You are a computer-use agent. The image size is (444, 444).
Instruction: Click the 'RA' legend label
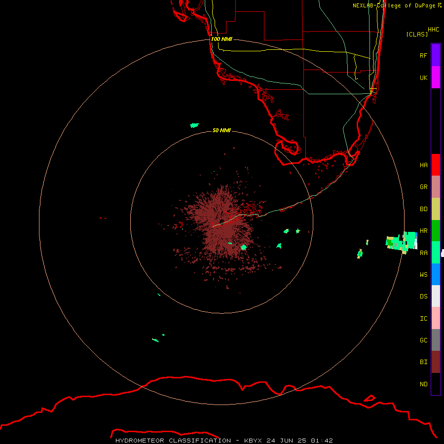424,253
